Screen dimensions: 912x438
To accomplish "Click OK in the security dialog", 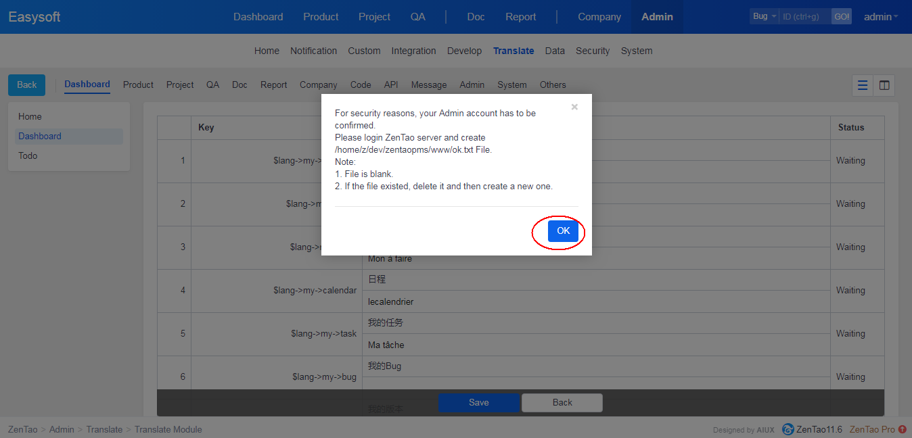I will point(563,231).
